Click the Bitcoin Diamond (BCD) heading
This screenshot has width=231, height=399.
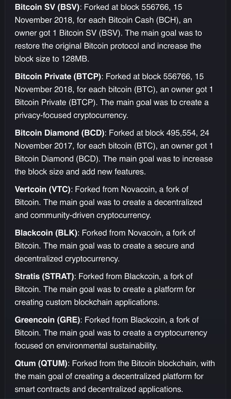(x=60, y=133)
